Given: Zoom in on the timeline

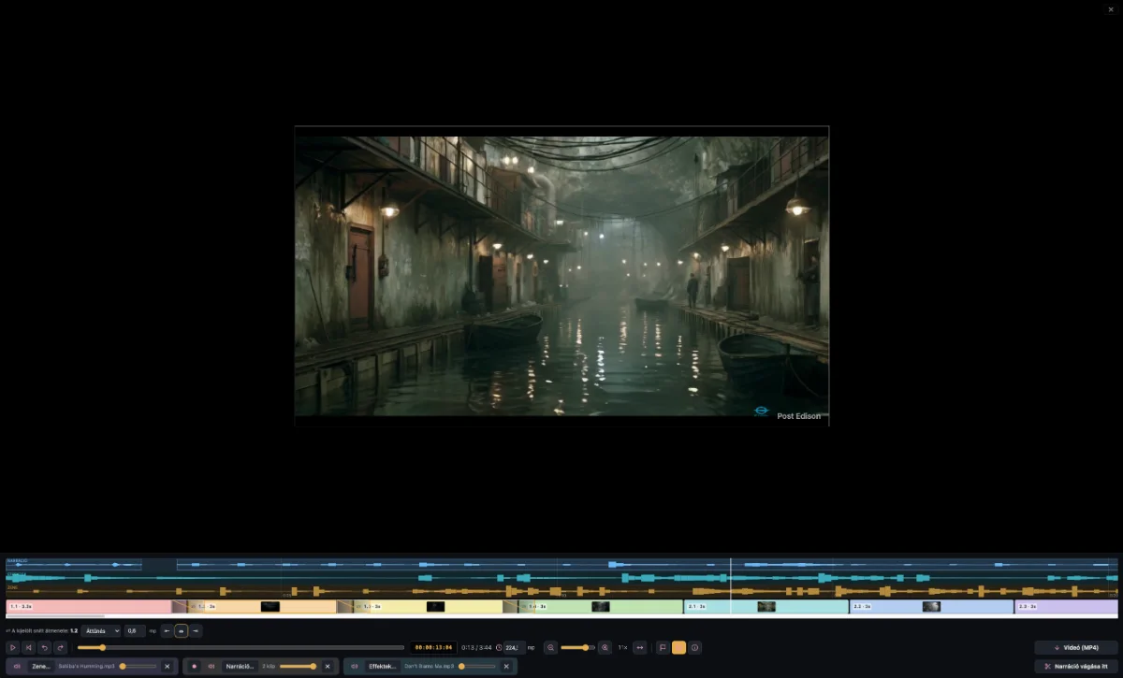Looking at the screenshot, I should coord(605,647).
